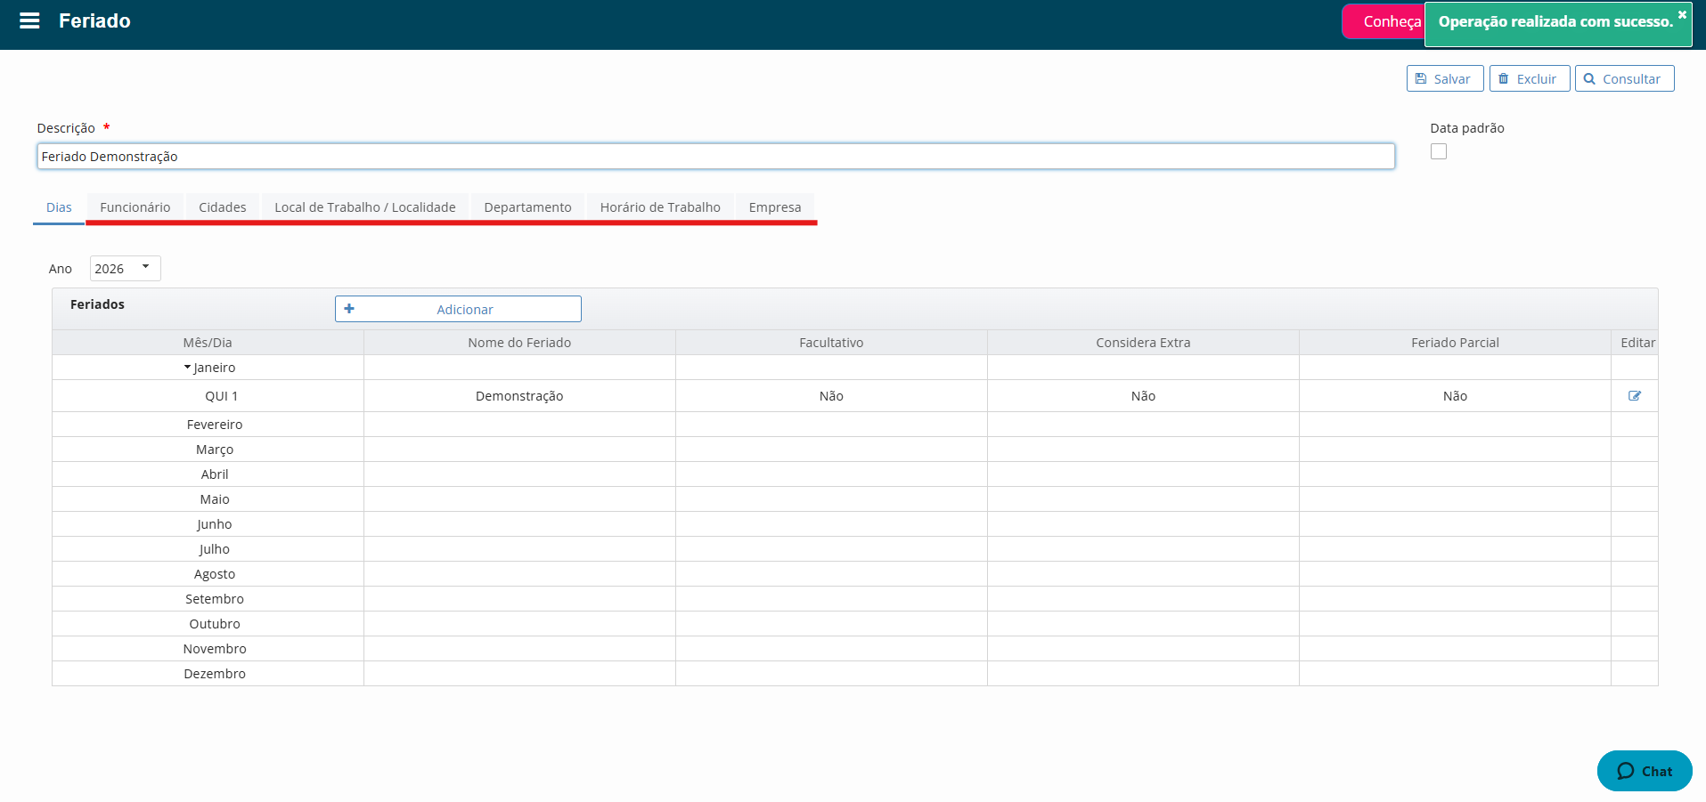Focus the Descrição input field

click(715, 157)
